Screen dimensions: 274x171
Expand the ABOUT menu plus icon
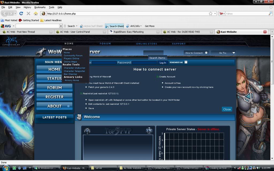point(68,106)
